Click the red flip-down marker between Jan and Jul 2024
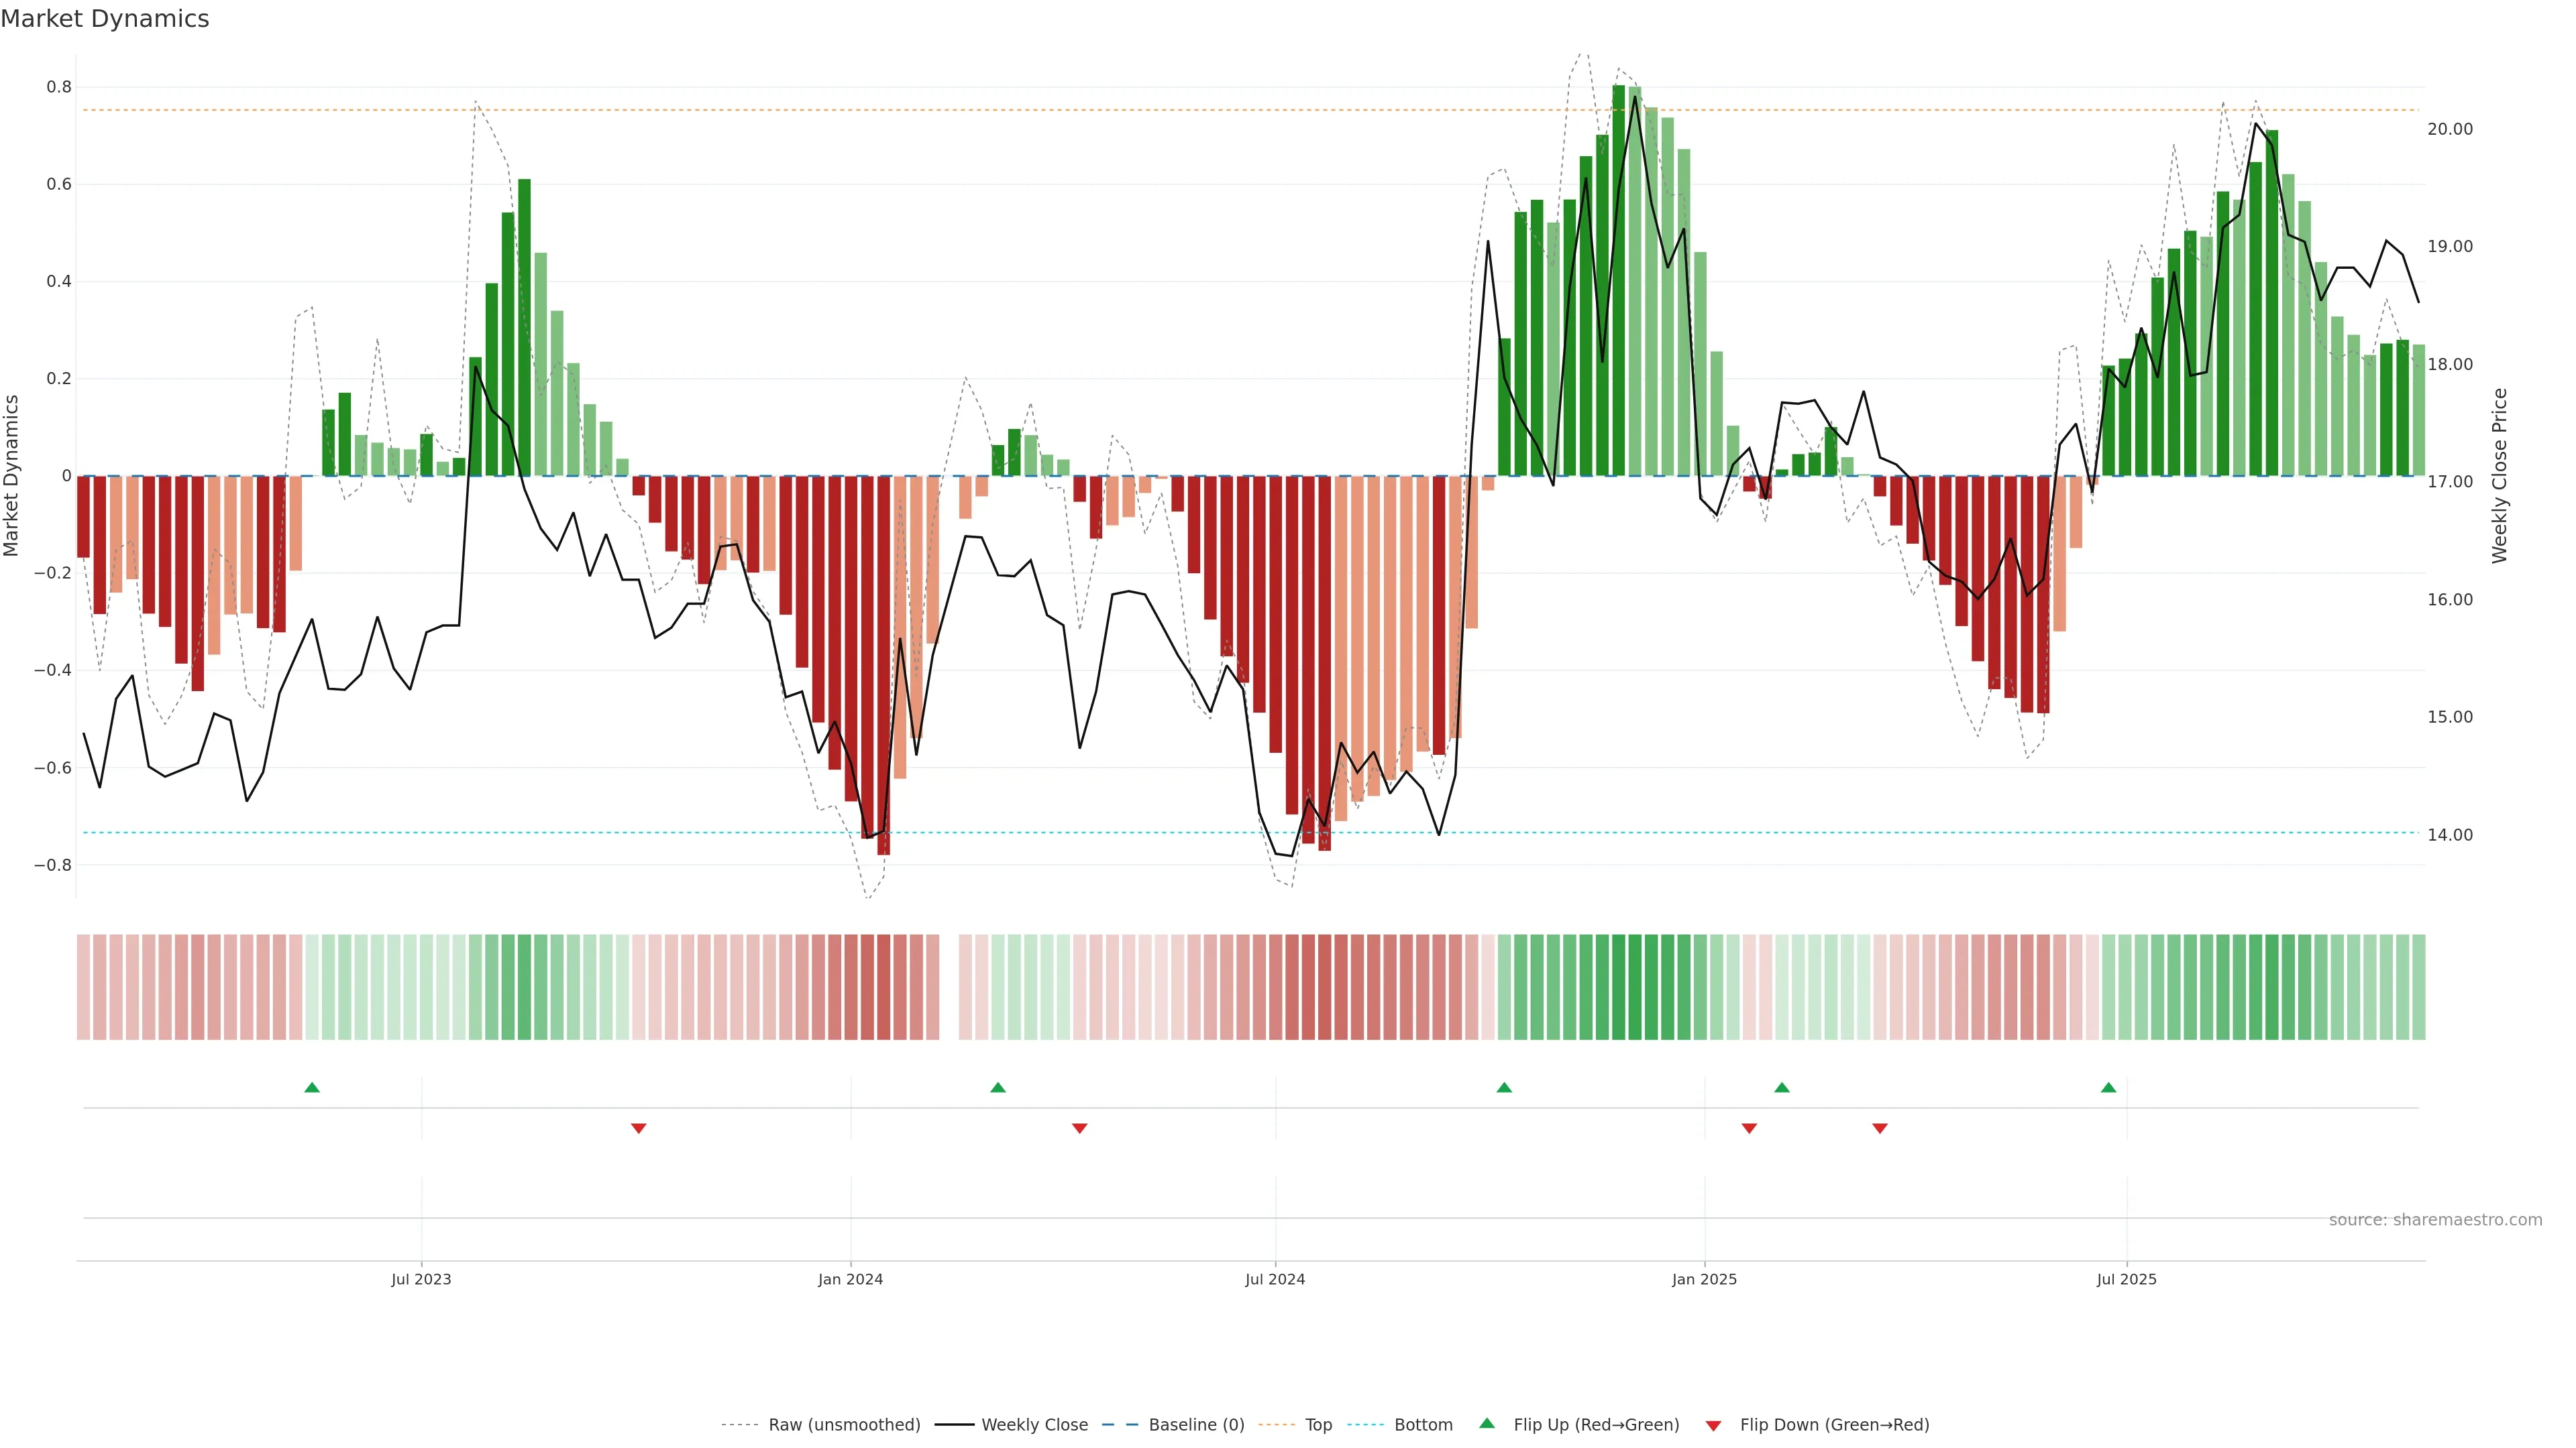This screenshot has height=1448, width=2576. (x=1080, y=1128)
